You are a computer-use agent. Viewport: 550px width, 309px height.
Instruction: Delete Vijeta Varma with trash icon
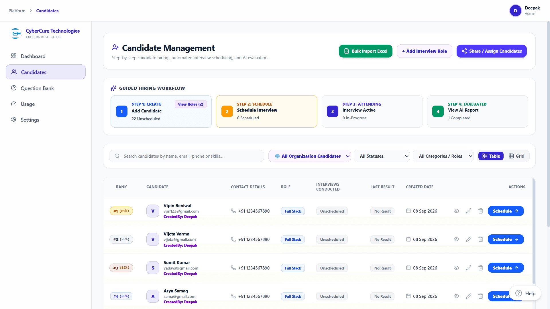[x=481, y=239]
